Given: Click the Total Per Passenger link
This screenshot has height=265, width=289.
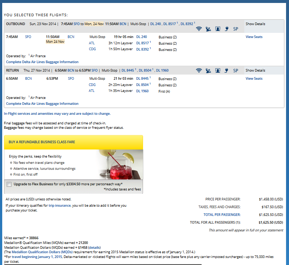Looking at the screenshot, I should 222,214.
